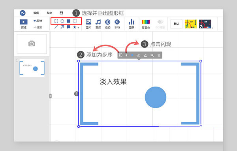The image size is (237, 151).
Task: Select the arrow drawing tool
Action: pos(62,27)
